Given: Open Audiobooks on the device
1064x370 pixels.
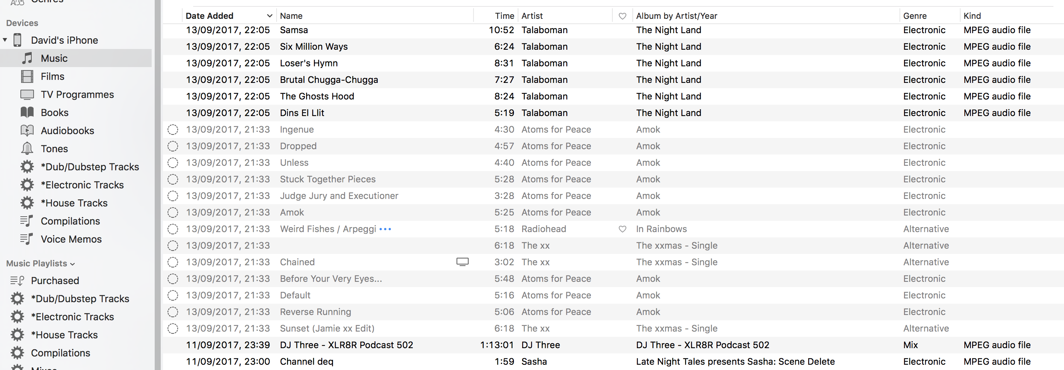Looking at the screenshot, I should [67, 131].
